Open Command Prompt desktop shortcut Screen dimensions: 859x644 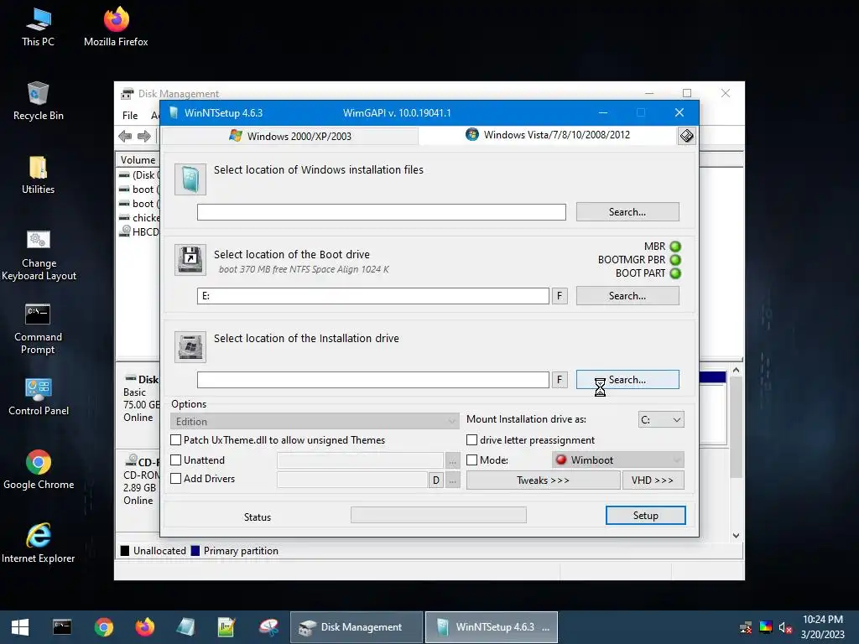(x=38, y=329)
